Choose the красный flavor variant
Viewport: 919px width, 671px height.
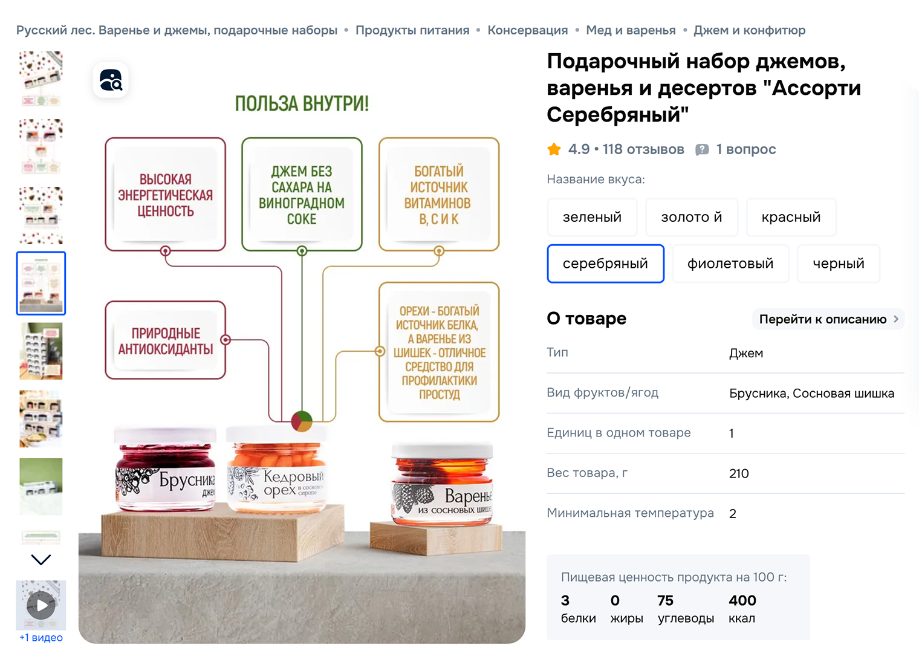click(791, 217)
